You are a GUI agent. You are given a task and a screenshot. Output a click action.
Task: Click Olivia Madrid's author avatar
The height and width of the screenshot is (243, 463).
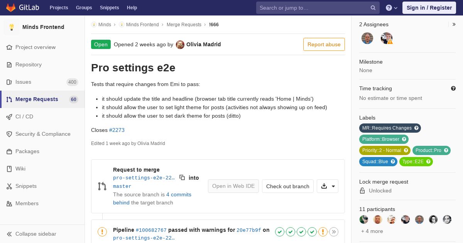[x=180, y=44]
